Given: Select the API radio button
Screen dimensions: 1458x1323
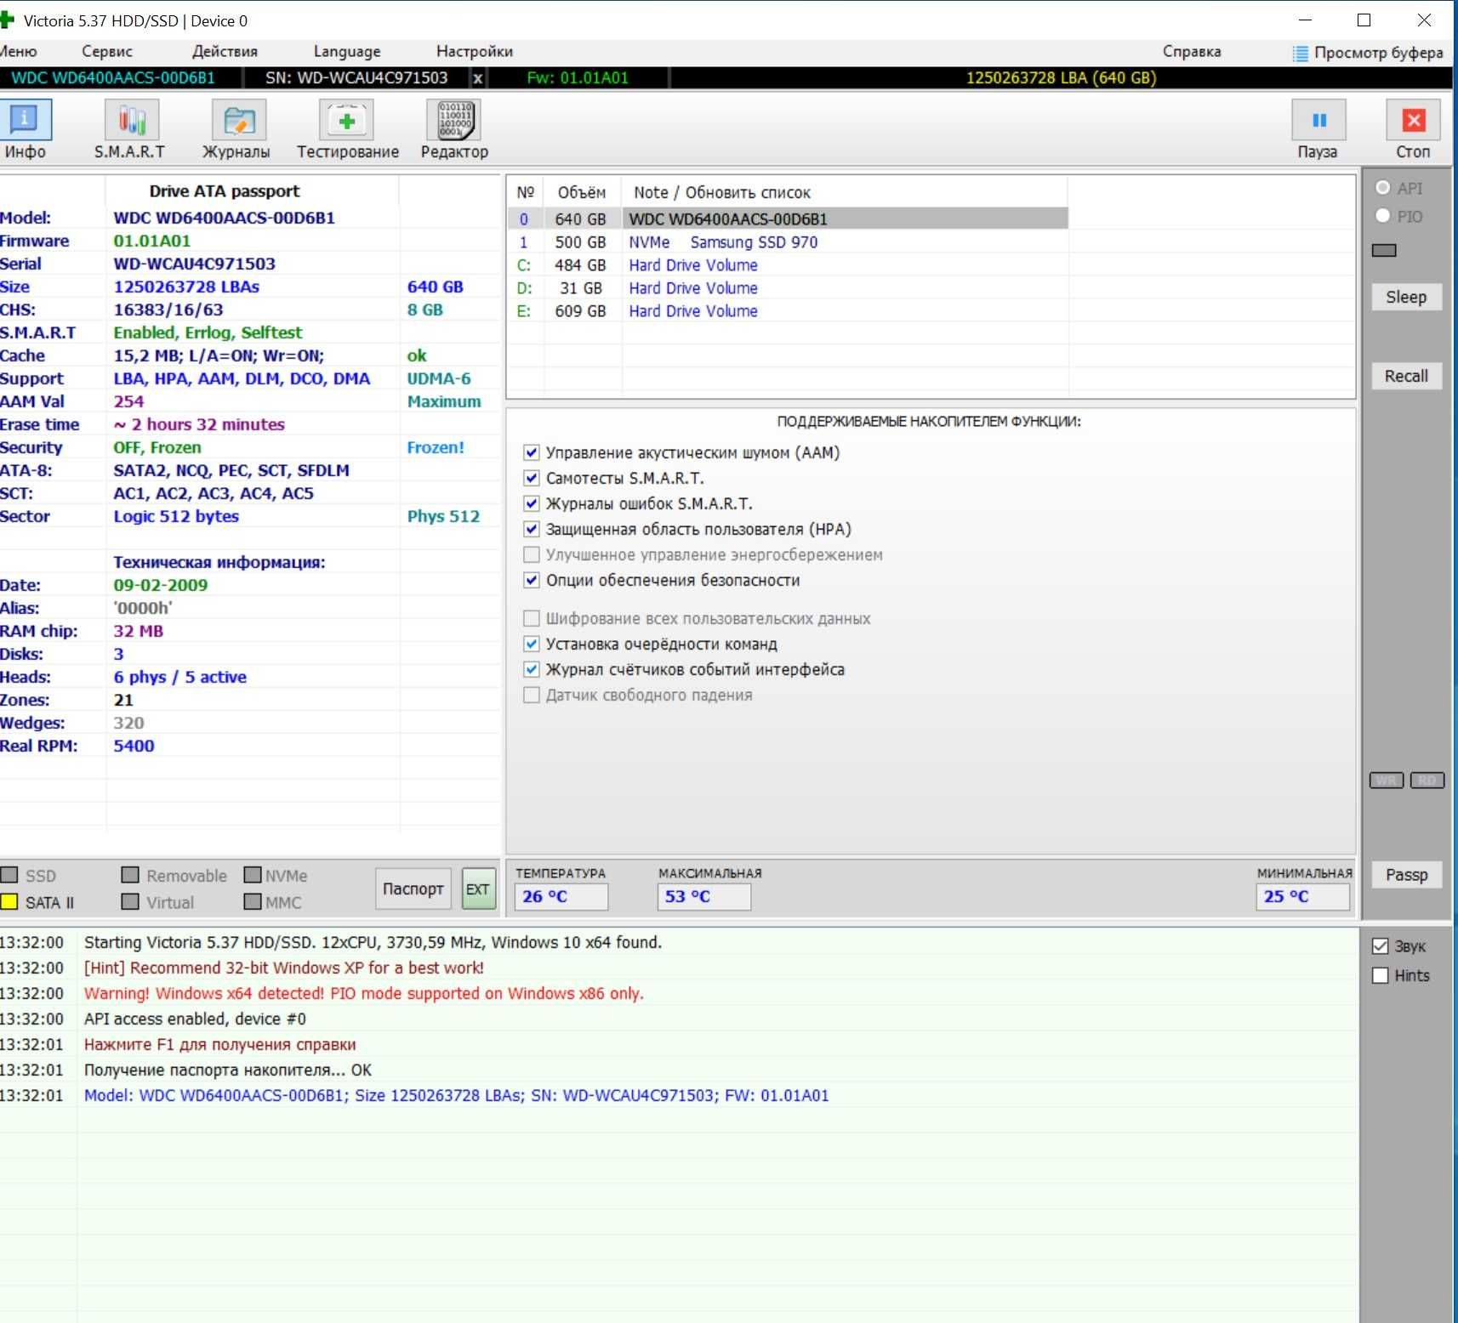Looking at the screenshot, I should pyautogui.click(x=1383, y=188).
